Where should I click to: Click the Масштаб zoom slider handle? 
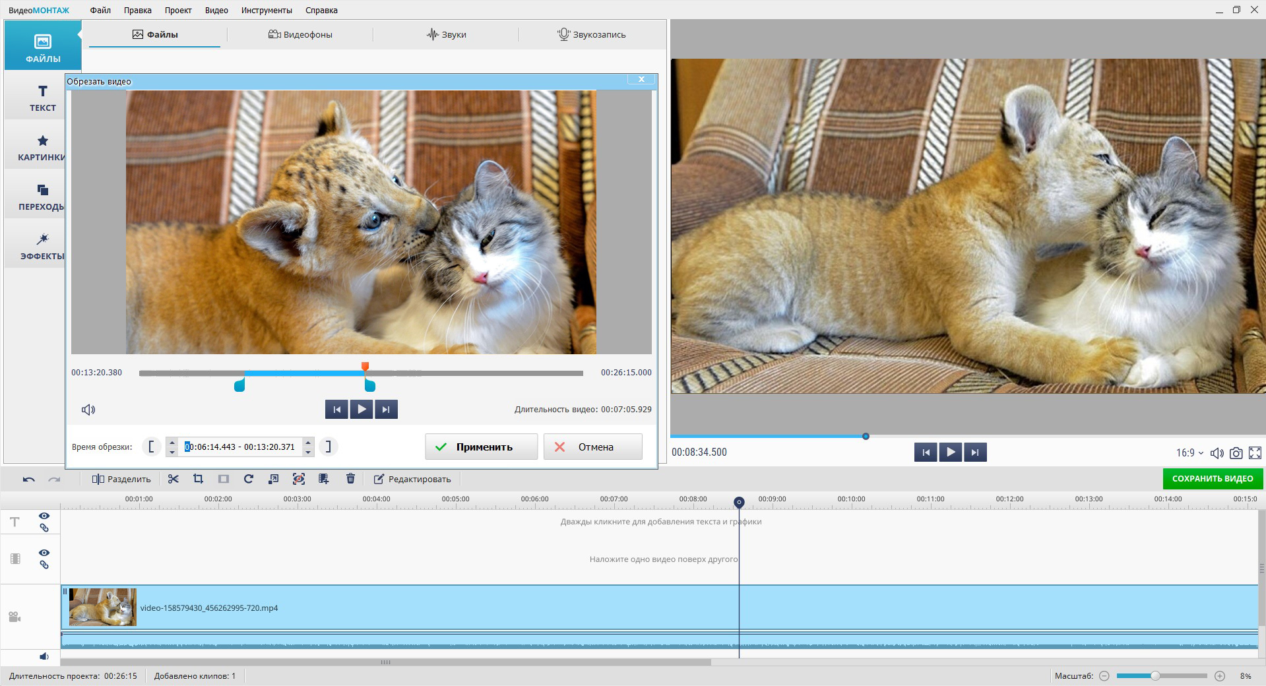[x=1155, y=676]
